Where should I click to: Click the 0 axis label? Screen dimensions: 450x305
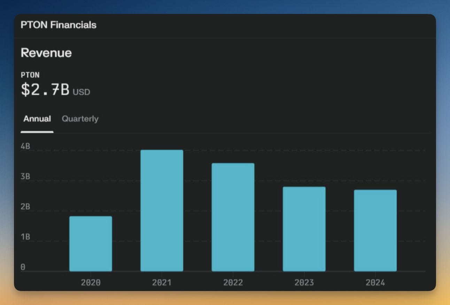(23, 267)
